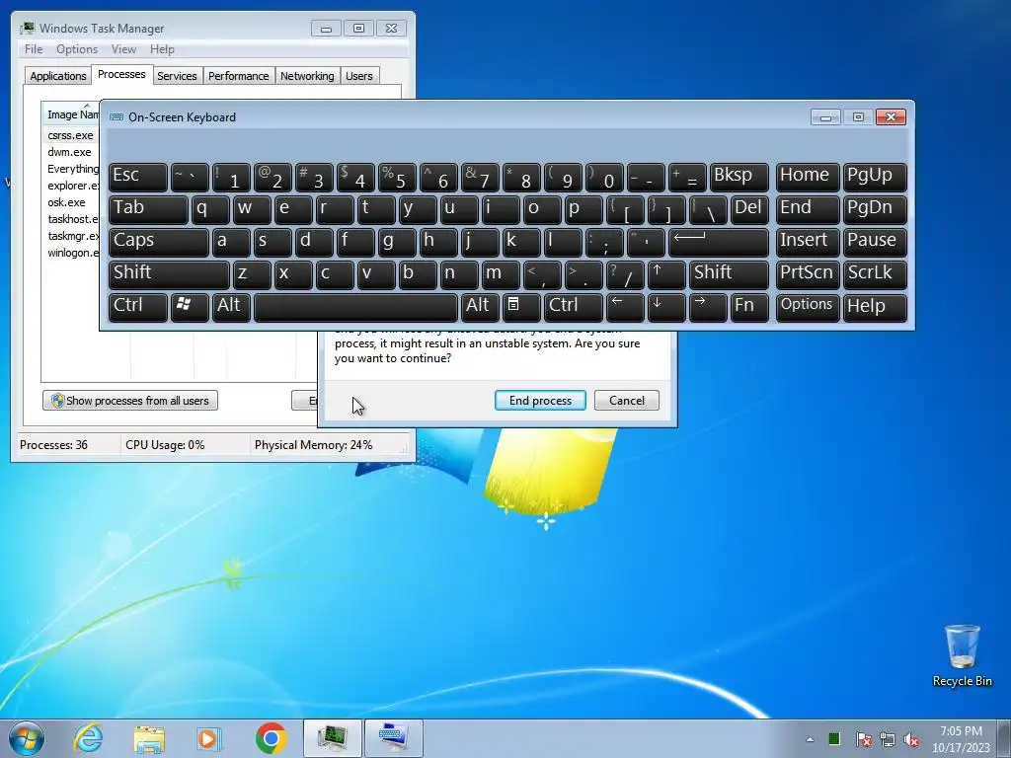Click the left arrow key on On-Screen Keyboard
The width and height of the screenshot is (1011, 758).
tap(625, 306)
